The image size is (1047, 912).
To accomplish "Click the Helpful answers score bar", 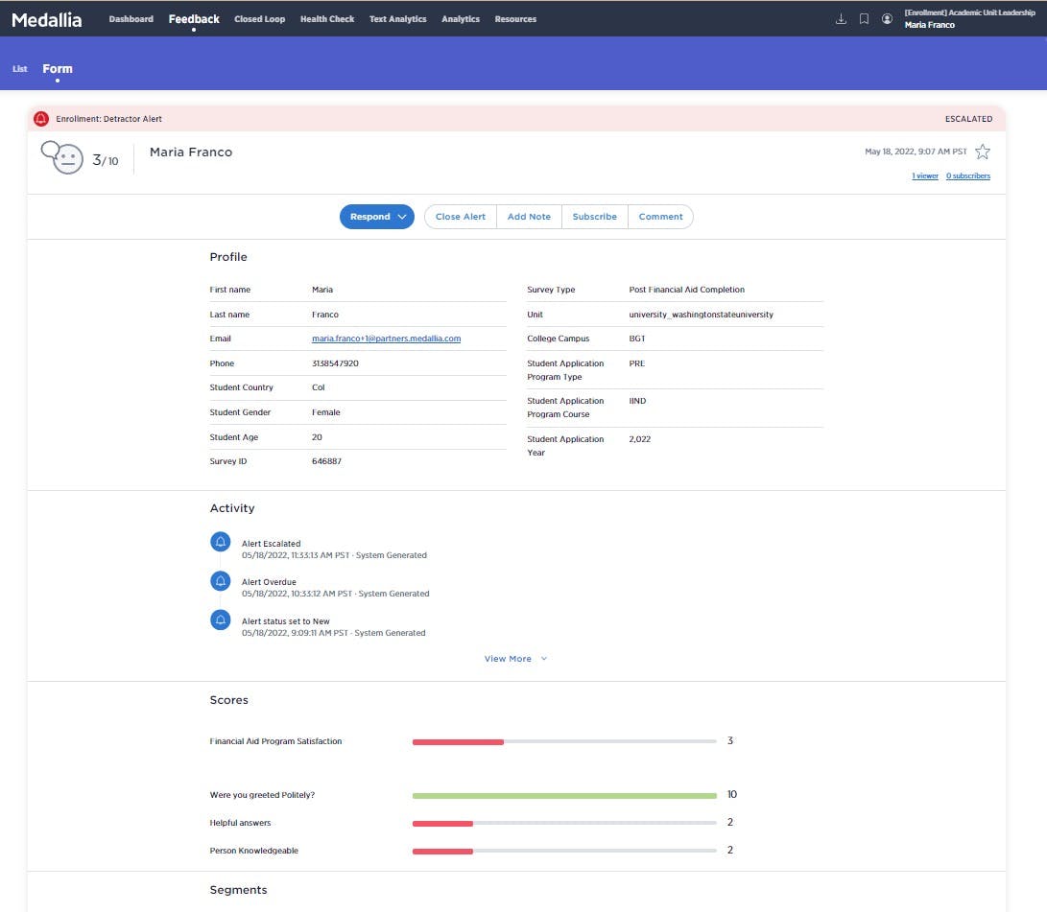I will coord(564,823).
